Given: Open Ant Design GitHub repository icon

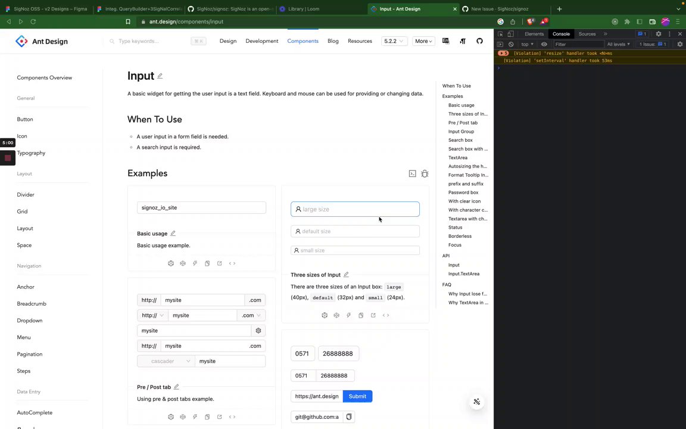Looking at the screenshot, I should click(479, 41).
